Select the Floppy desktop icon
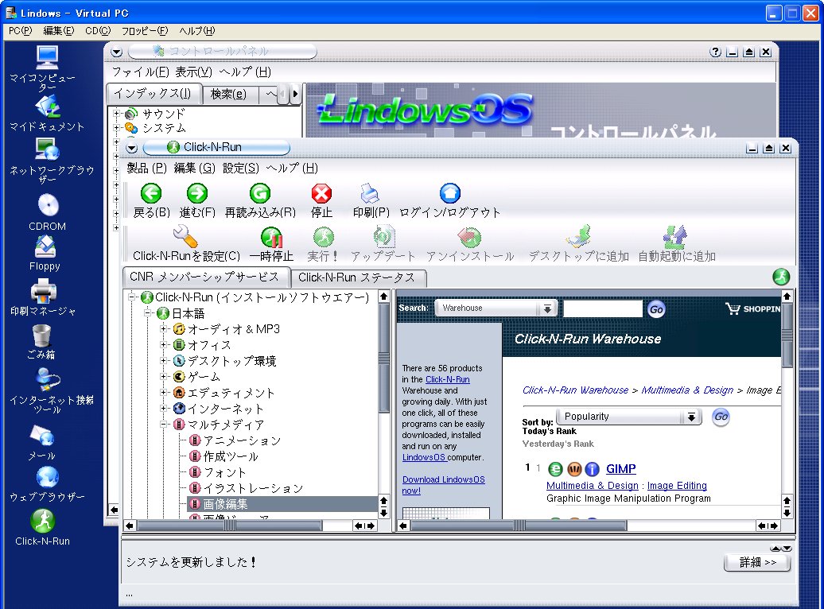The width and height of the screenshot is (824, 609). [x=45, y=246]
